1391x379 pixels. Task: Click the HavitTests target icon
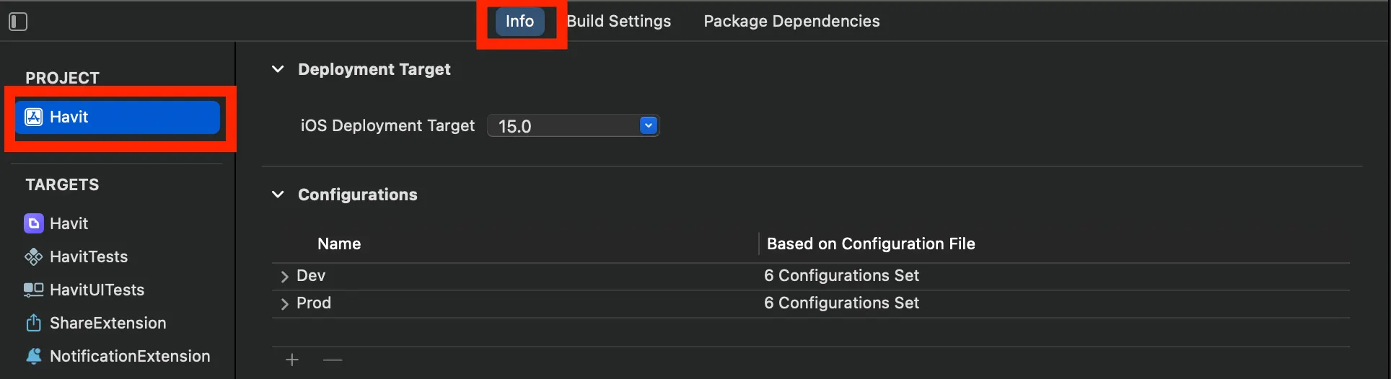(34, 257)
